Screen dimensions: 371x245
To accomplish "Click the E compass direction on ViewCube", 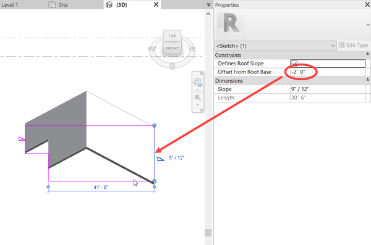I will pos(192,49).
